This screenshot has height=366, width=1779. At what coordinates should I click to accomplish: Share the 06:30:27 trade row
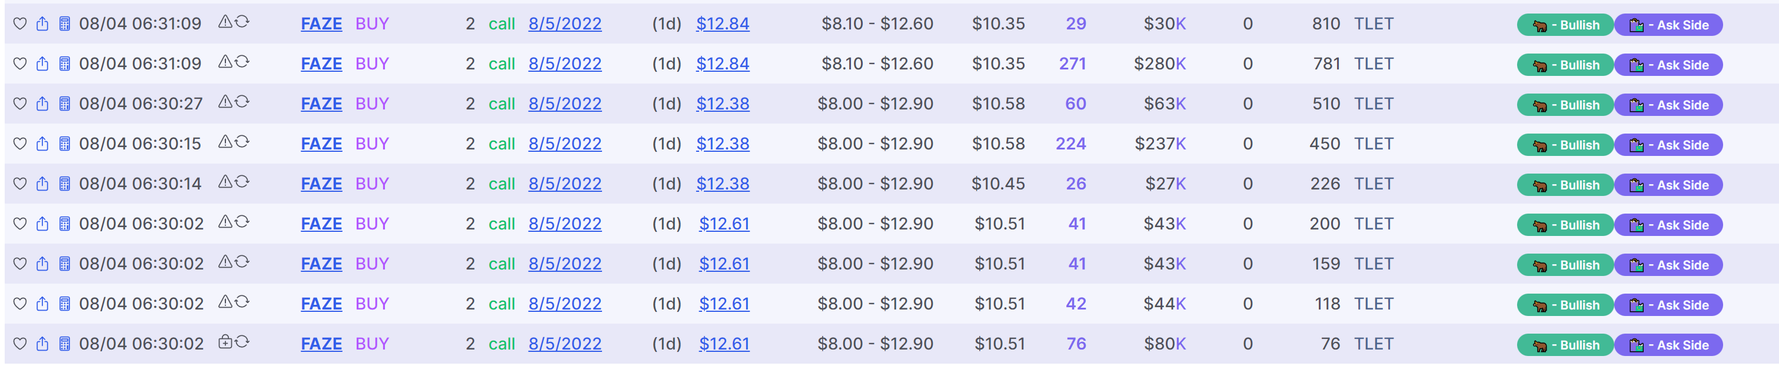pos(42,104)
